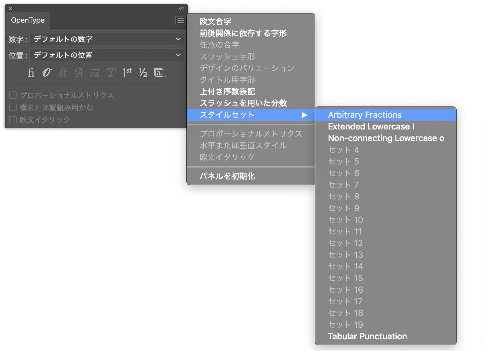Check the 横または縦組み用かな checkbox
This screenshot has width=487, height=351.
[x=13, y=107]
